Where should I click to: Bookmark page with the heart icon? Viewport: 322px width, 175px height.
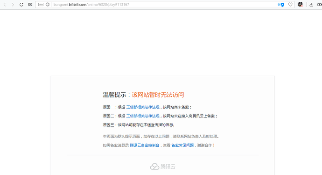[x=290, y=5]
